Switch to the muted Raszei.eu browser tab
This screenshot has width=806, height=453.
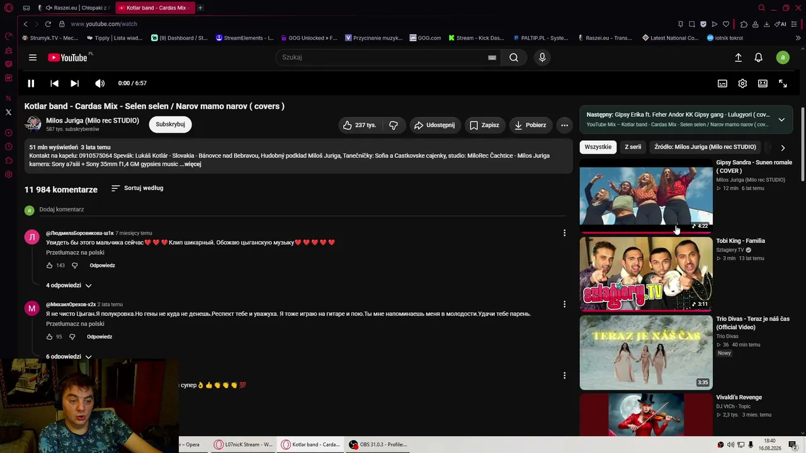coord(73,8)
